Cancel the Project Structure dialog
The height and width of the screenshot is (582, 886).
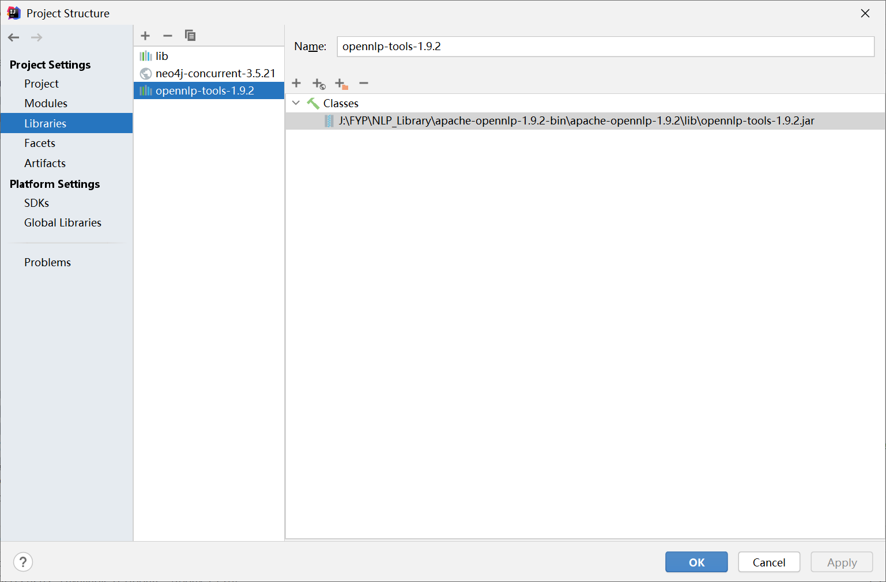point(769,562)
